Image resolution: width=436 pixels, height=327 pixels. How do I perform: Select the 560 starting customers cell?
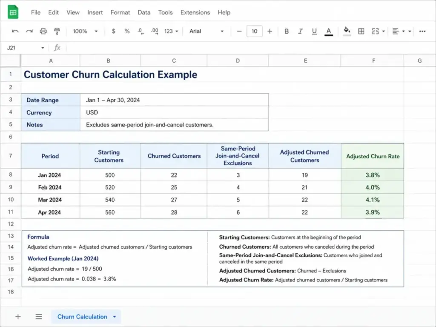pos(110,212)
